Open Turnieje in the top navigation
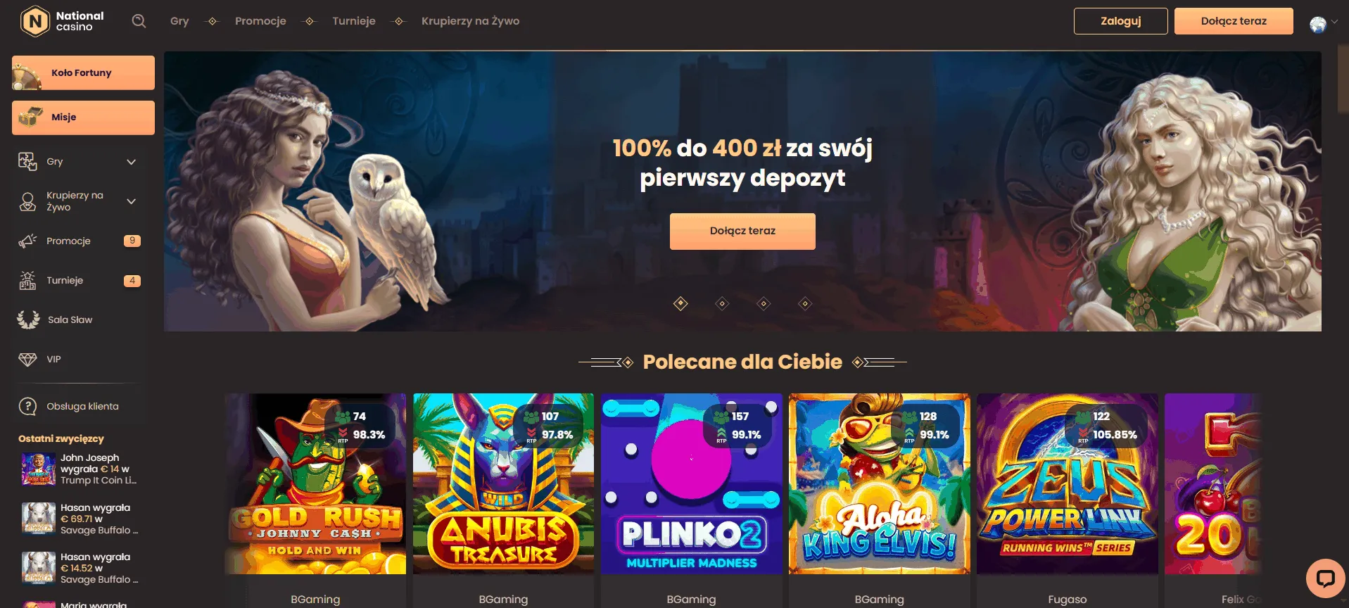This screenshot has width=1349, height=608. click(x=354, y=21)
